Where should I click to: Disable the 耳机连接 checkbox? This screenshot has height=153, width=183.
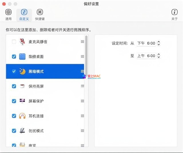[14, 116]
